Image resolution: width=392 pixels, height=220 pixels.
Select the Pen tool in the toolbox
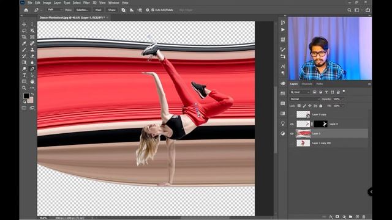point(32,69)
